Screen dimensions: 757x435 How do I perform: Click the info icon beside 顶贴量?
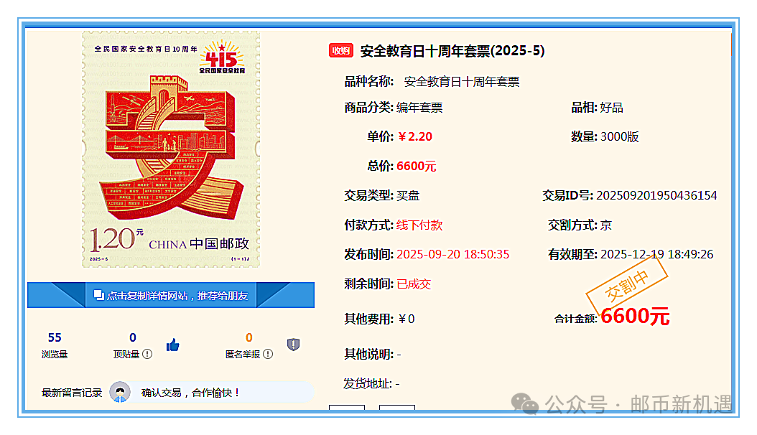click(x=147, y=354)
